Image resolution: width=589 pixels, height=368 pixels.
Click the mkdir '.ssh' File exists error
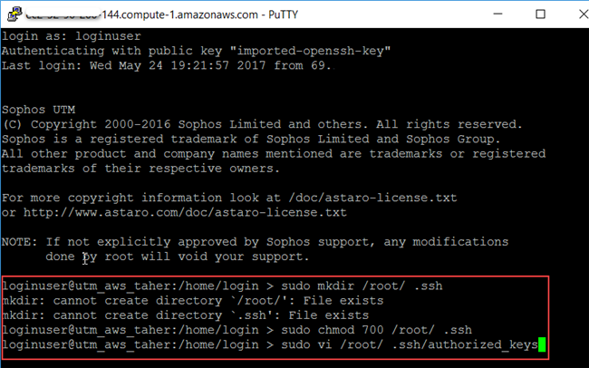click(x=185, y=315)
